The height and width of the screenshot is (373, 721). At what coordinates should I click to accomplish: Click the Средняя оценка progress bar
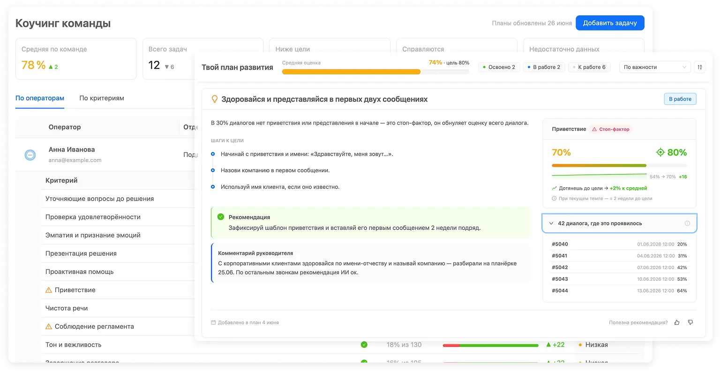pyautogui.click(x=376, y=72)
